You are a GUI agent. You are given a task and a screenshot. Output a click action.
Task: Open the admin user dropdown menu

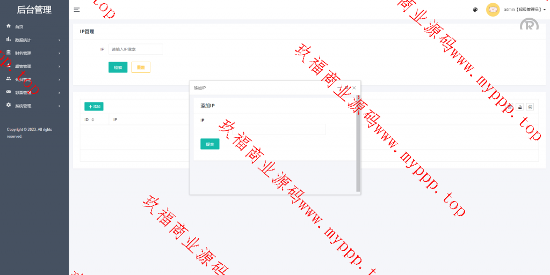(525, 10)
